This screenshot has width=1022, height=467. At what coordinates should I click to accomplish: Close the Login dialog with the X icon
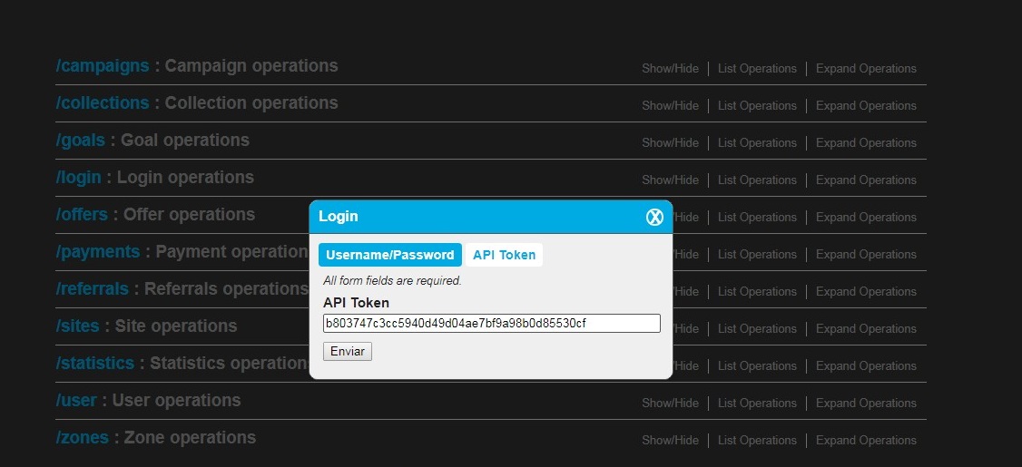[x=654, y=217]
